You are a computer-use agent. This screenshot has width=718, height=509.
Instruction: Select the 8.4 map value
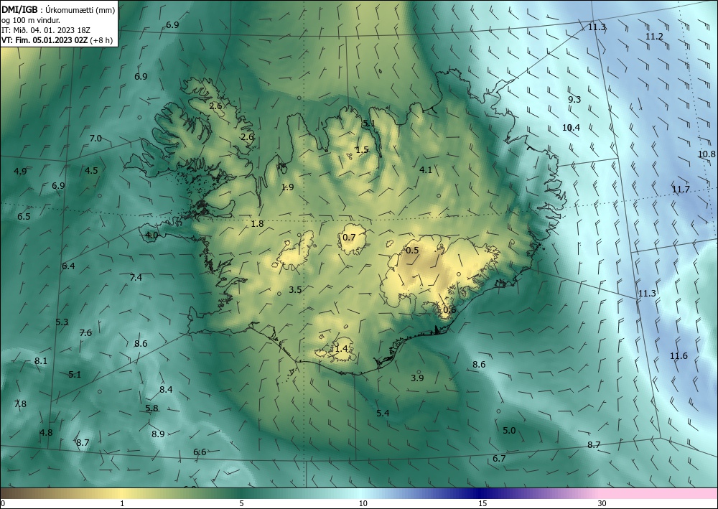pyautogui.click(x=167, y=390)
